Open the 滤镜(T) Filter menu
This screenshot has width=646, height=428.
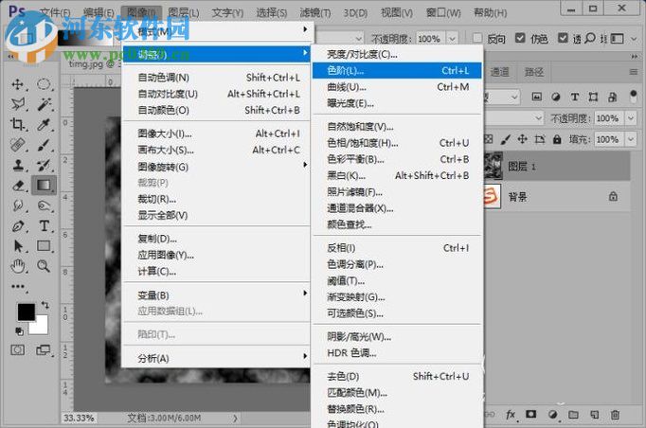315,12
